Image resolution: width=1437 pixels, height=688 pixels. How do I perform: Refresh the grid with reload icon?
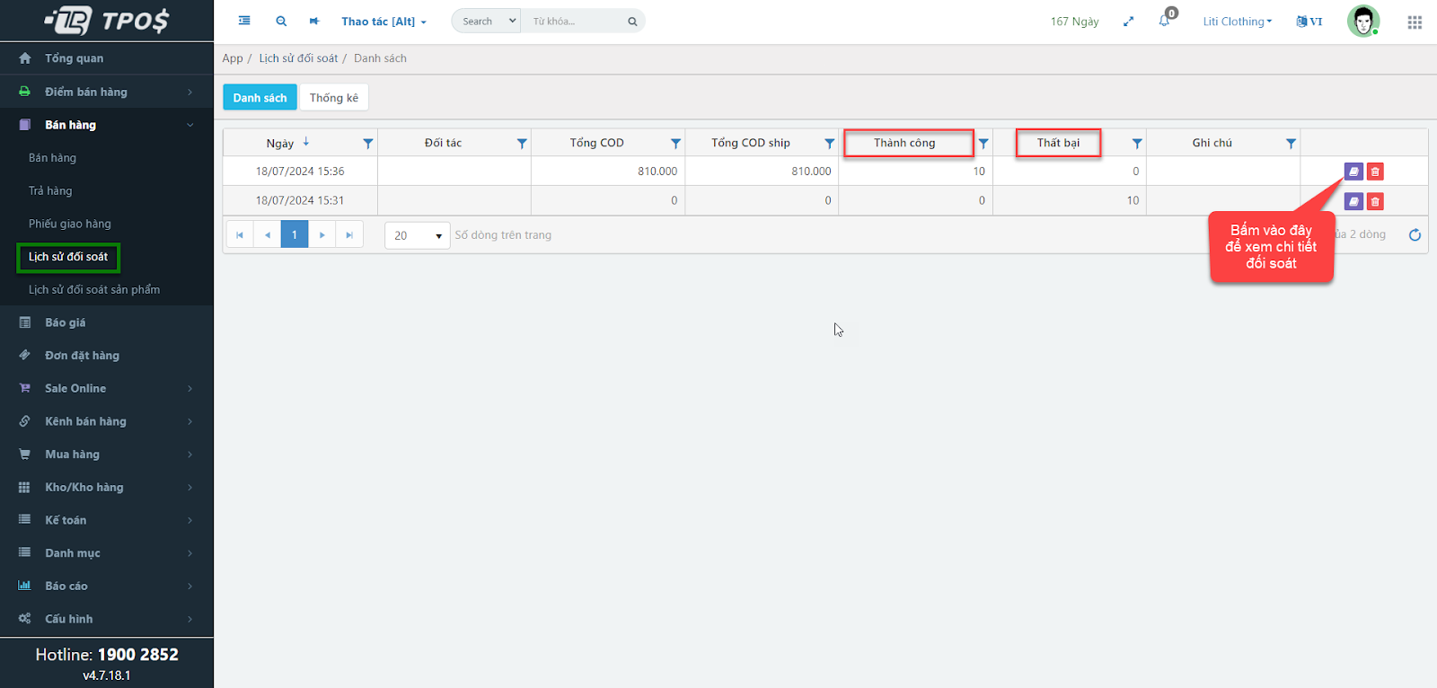point(1415,234)
